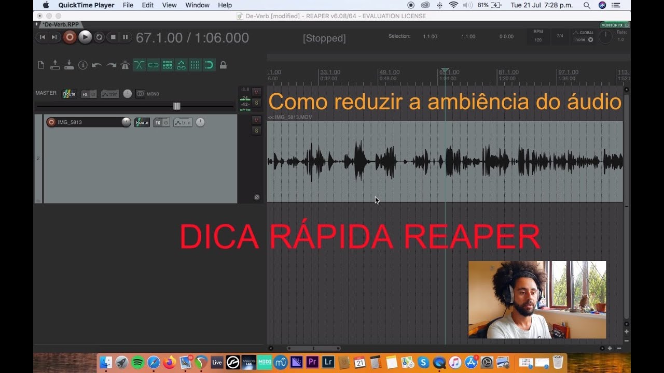Viewport: 664px width, 373px height.
Task: Open the Window menu
Action: (x=197, y=5)
